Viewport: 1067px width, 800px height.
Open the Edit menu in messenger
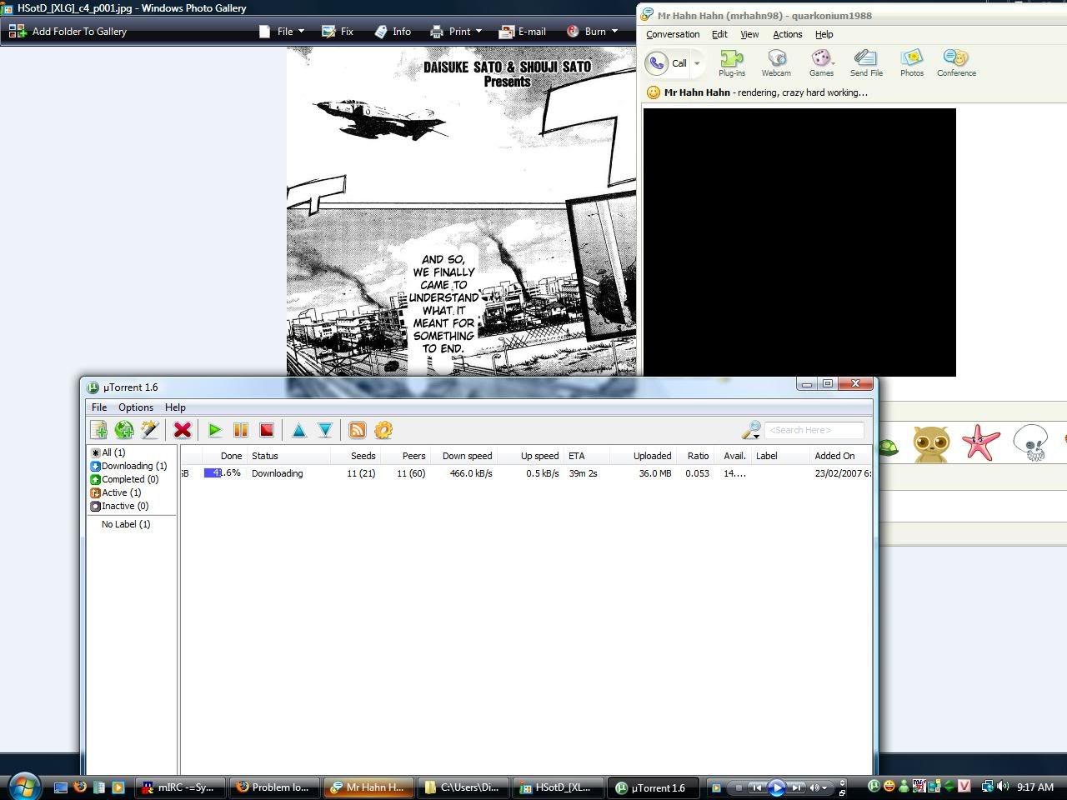[719, 34]
